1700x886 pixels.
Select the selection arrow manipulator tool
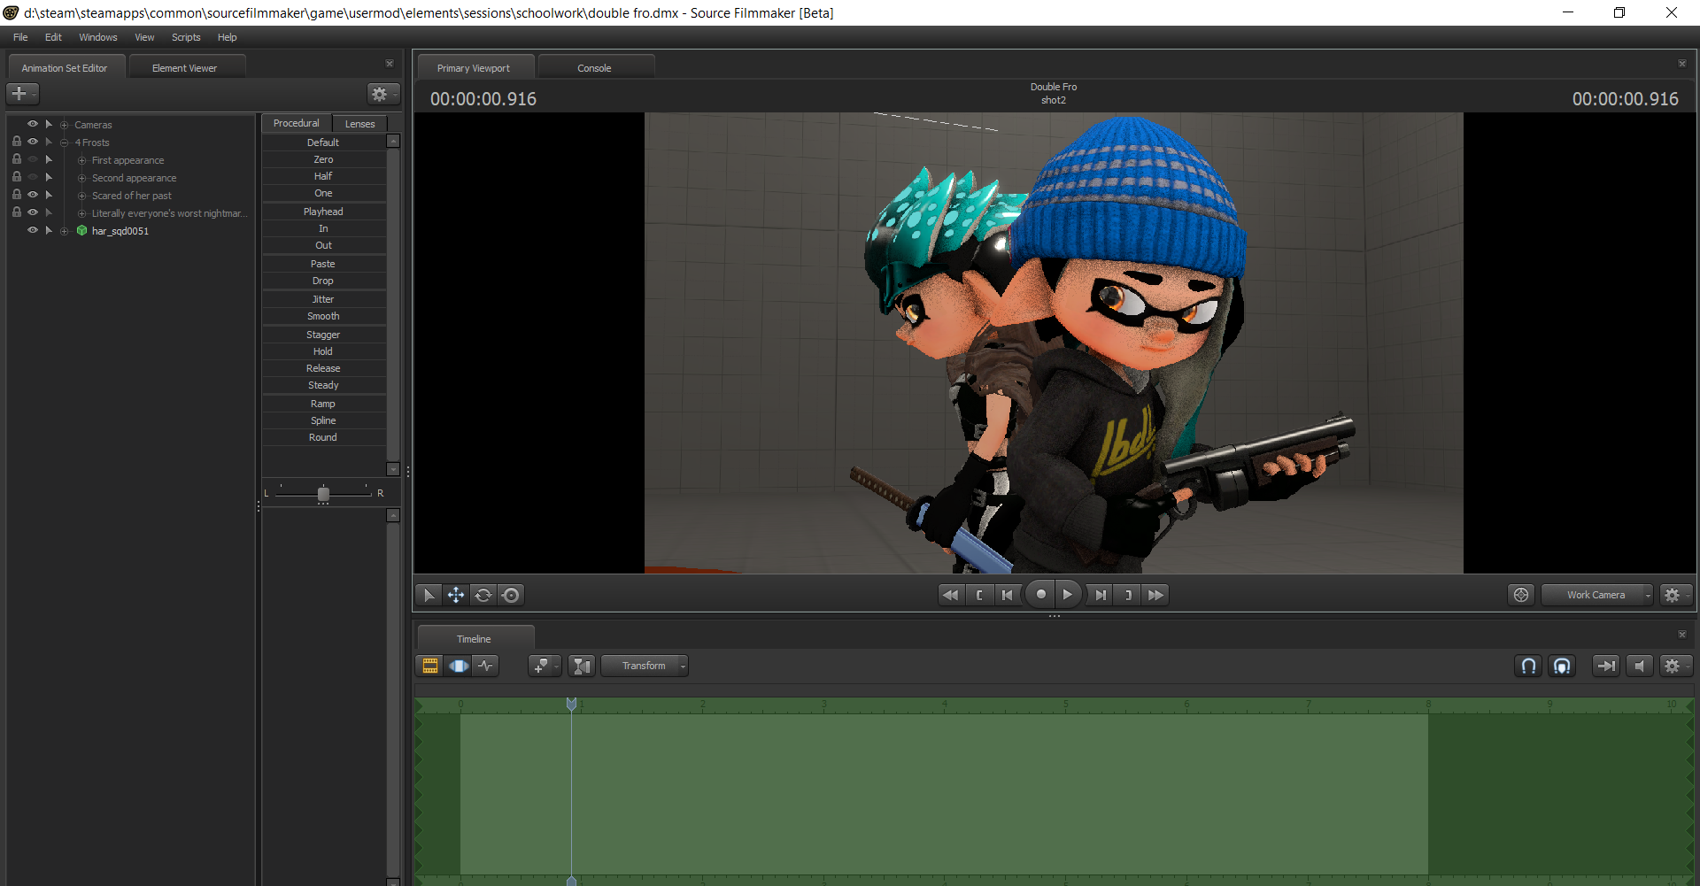click(429, 595)
